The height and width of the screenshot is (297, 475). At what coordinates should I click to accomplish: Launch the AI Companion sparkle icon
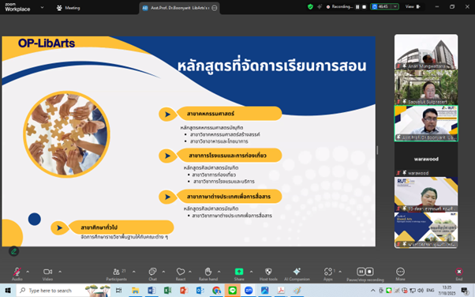[297, 272]
